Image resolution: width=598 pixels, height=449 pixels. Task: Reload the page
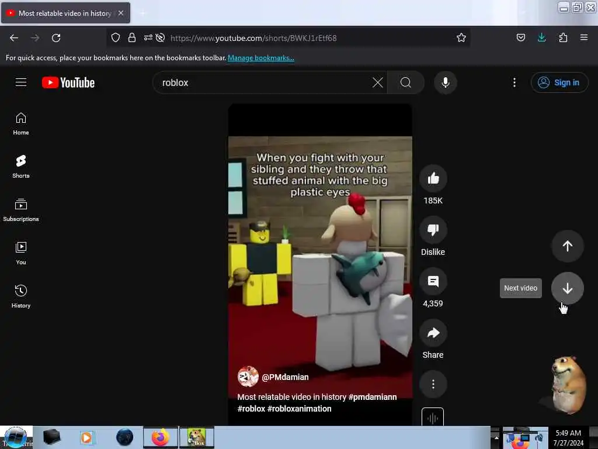[x=56, y=38]
